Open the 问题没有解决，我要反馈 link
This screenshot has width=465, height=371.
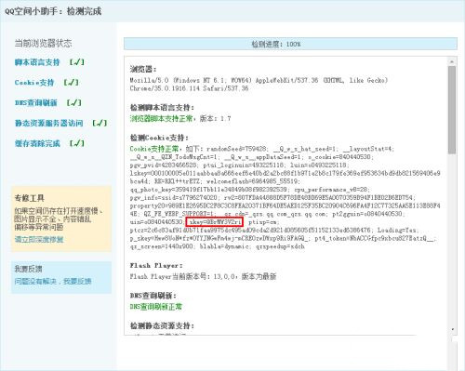pyautogui.click(x=53, y=281)
